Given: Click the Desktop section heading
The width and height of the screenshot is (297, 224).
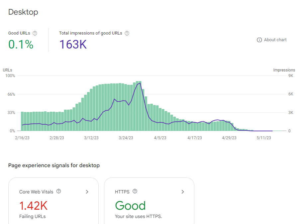Looking at the screenshot, I should [x=23, y=12].
